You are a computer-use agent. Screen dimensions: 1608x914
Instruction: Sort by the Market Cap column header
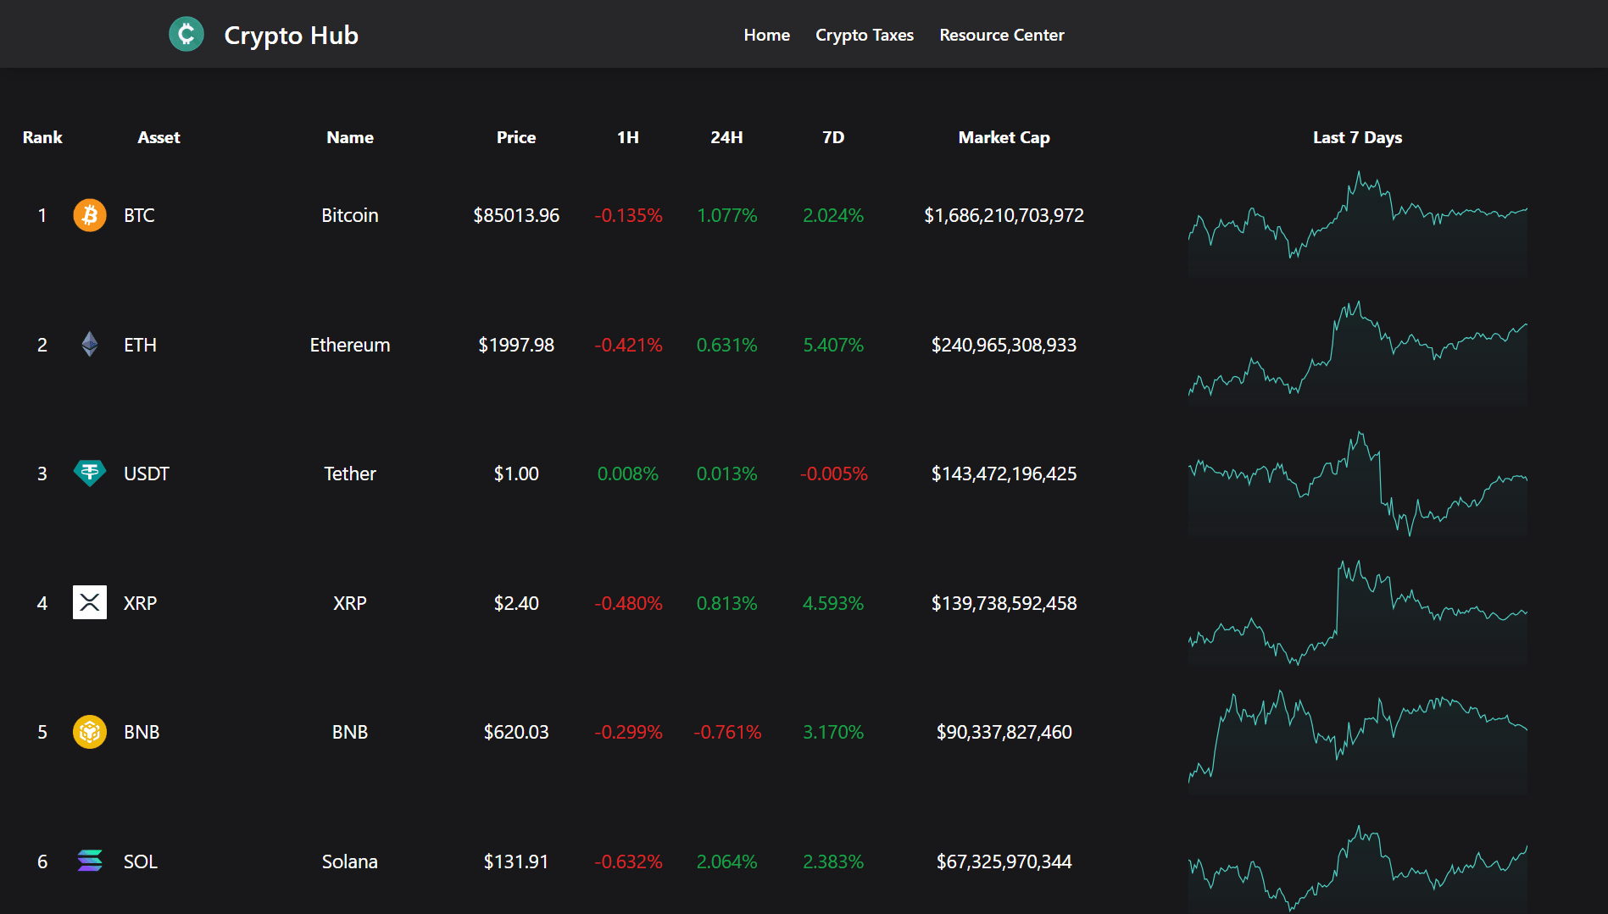pos(1004,136)
